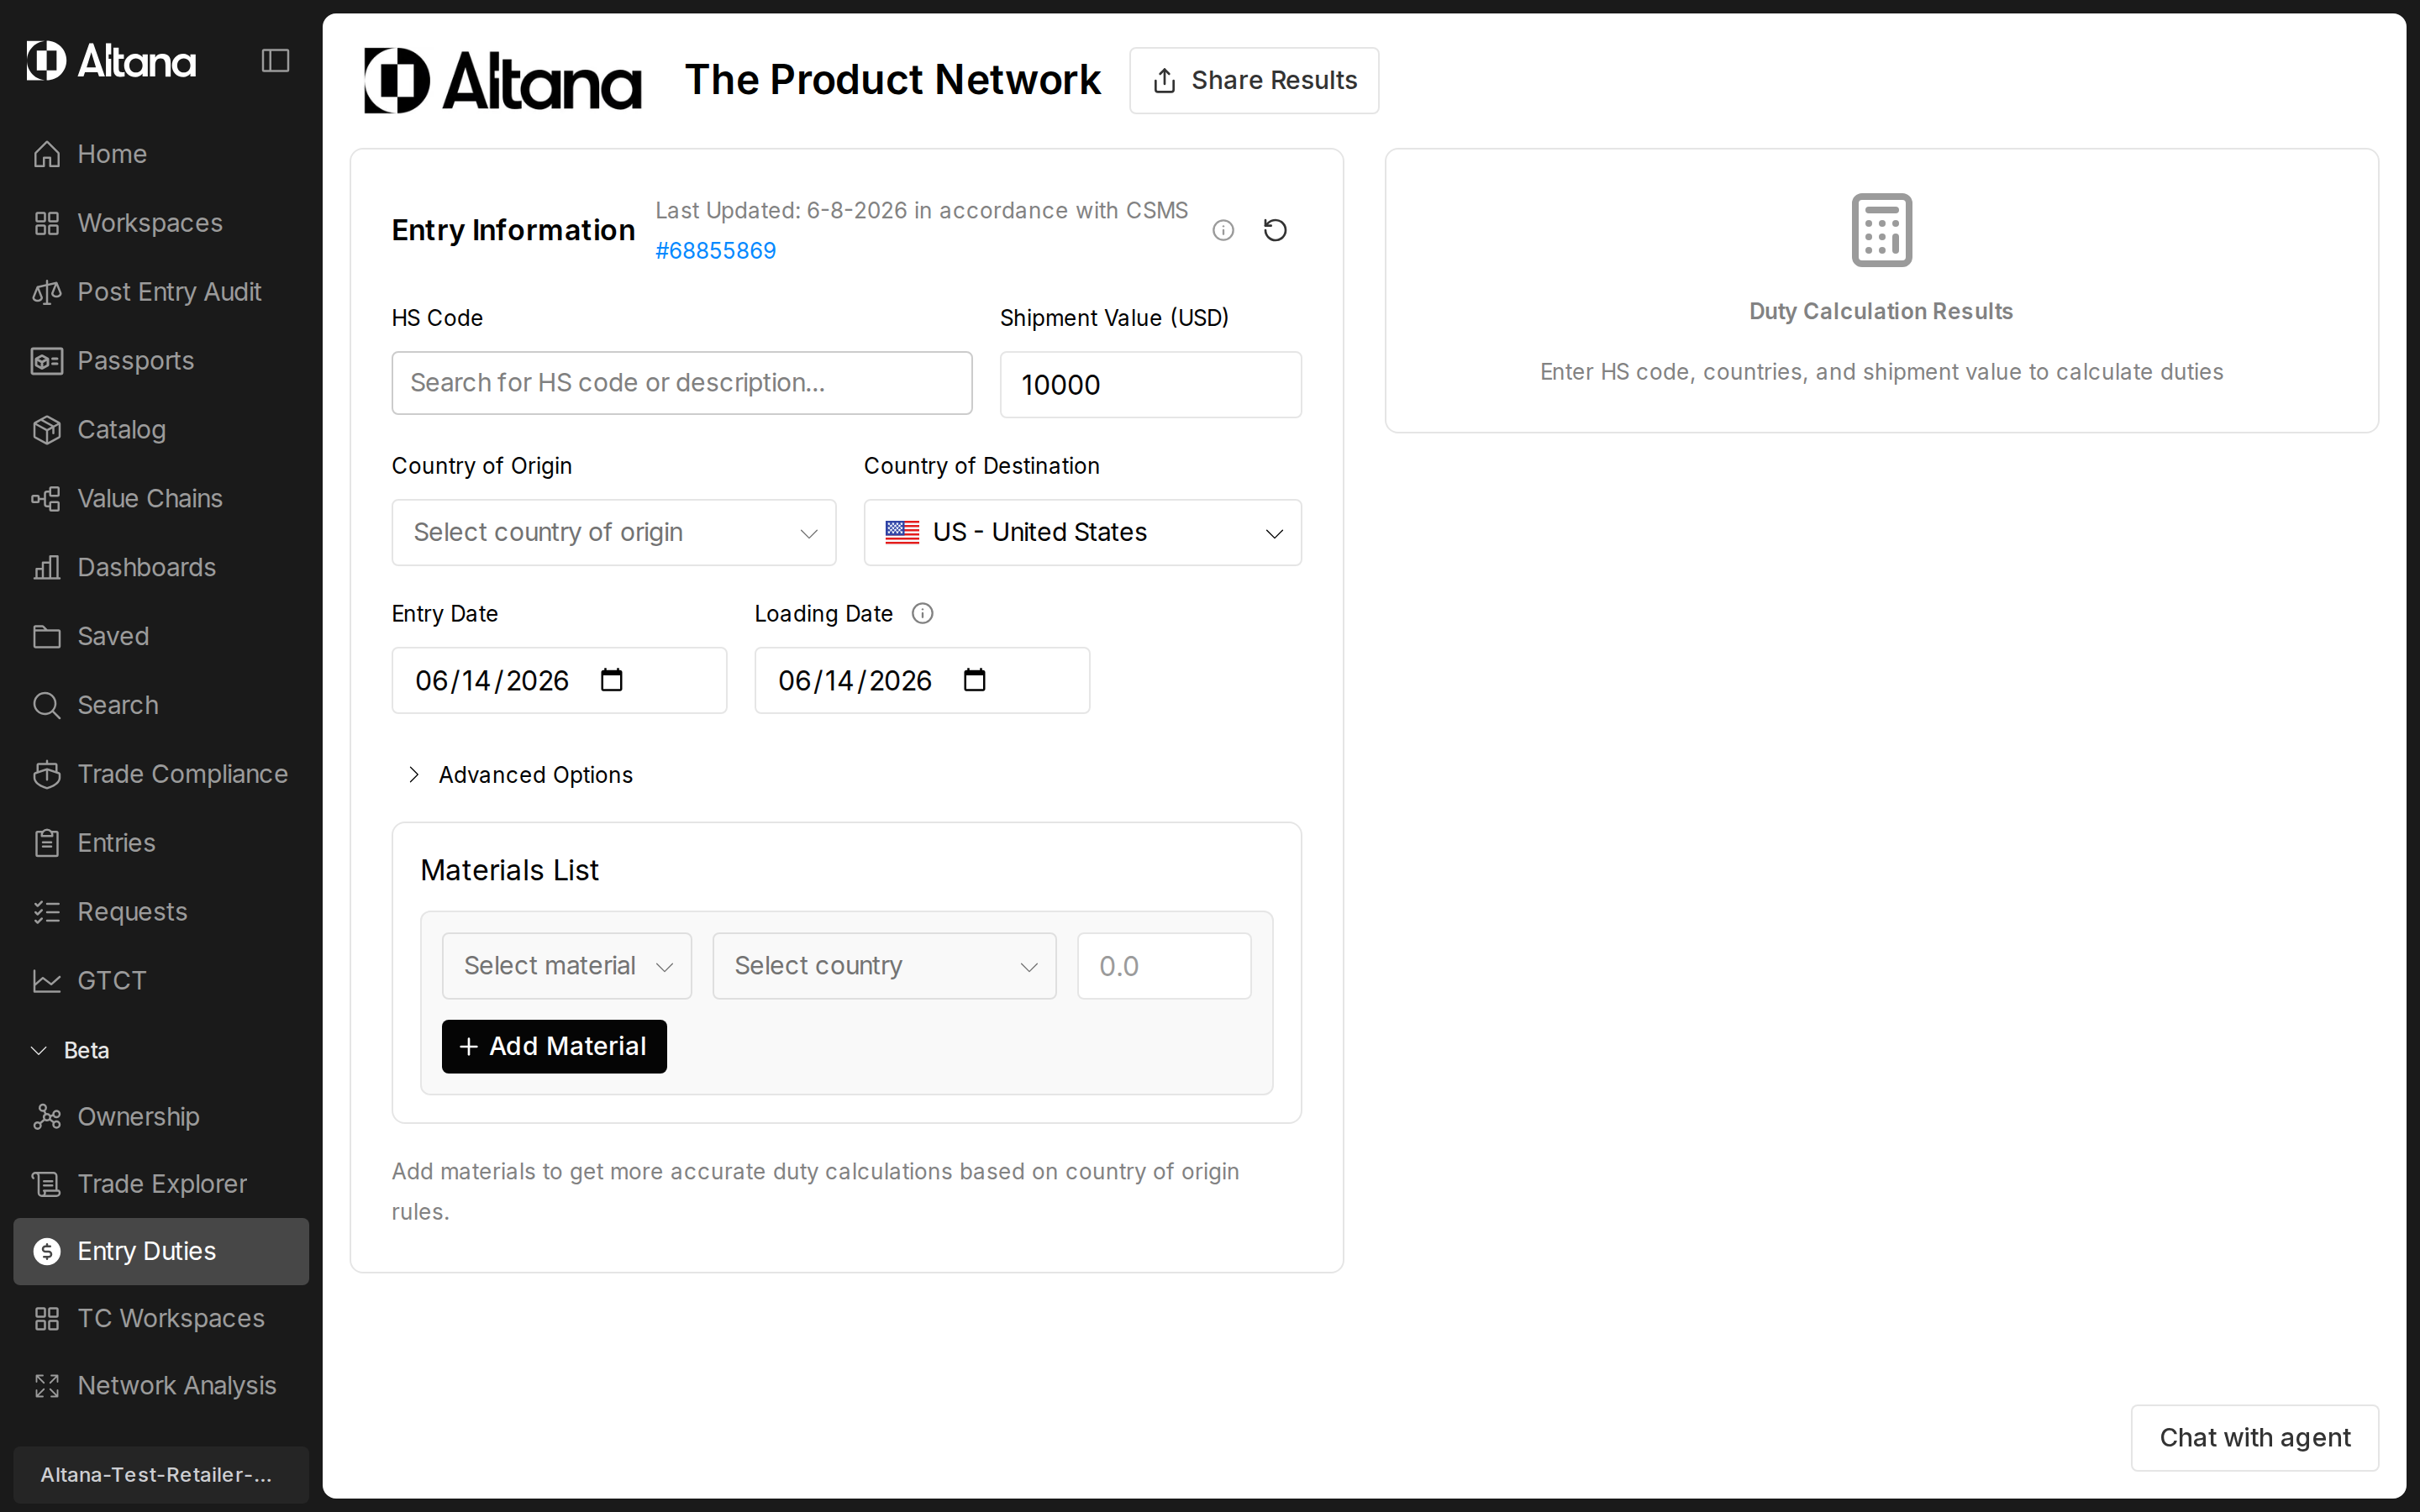Click the Requests checklist icon

(46, 913)
